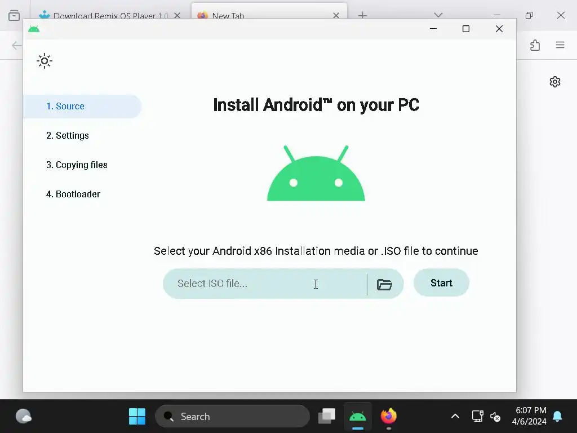Click the Select ISO file input field

click(265, 284)
